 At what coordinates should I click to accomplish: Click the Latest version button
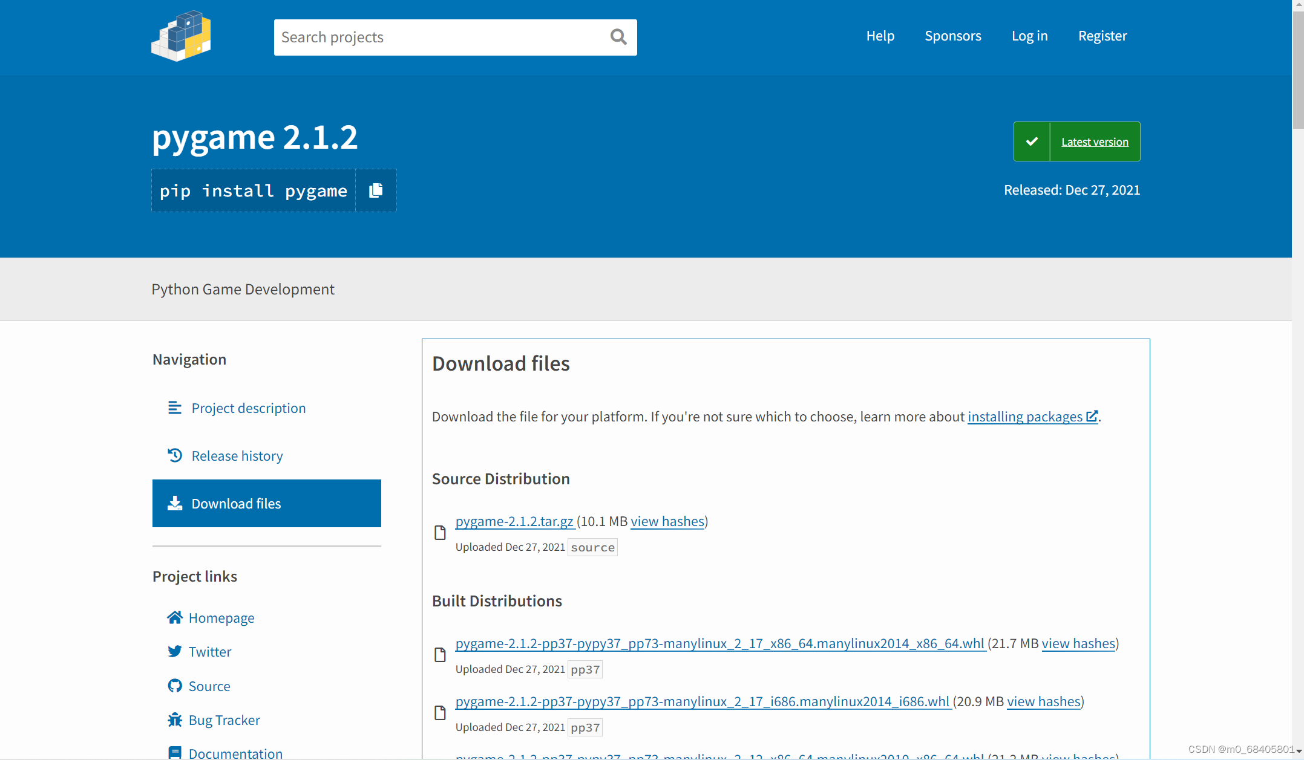coord(1094,142)
